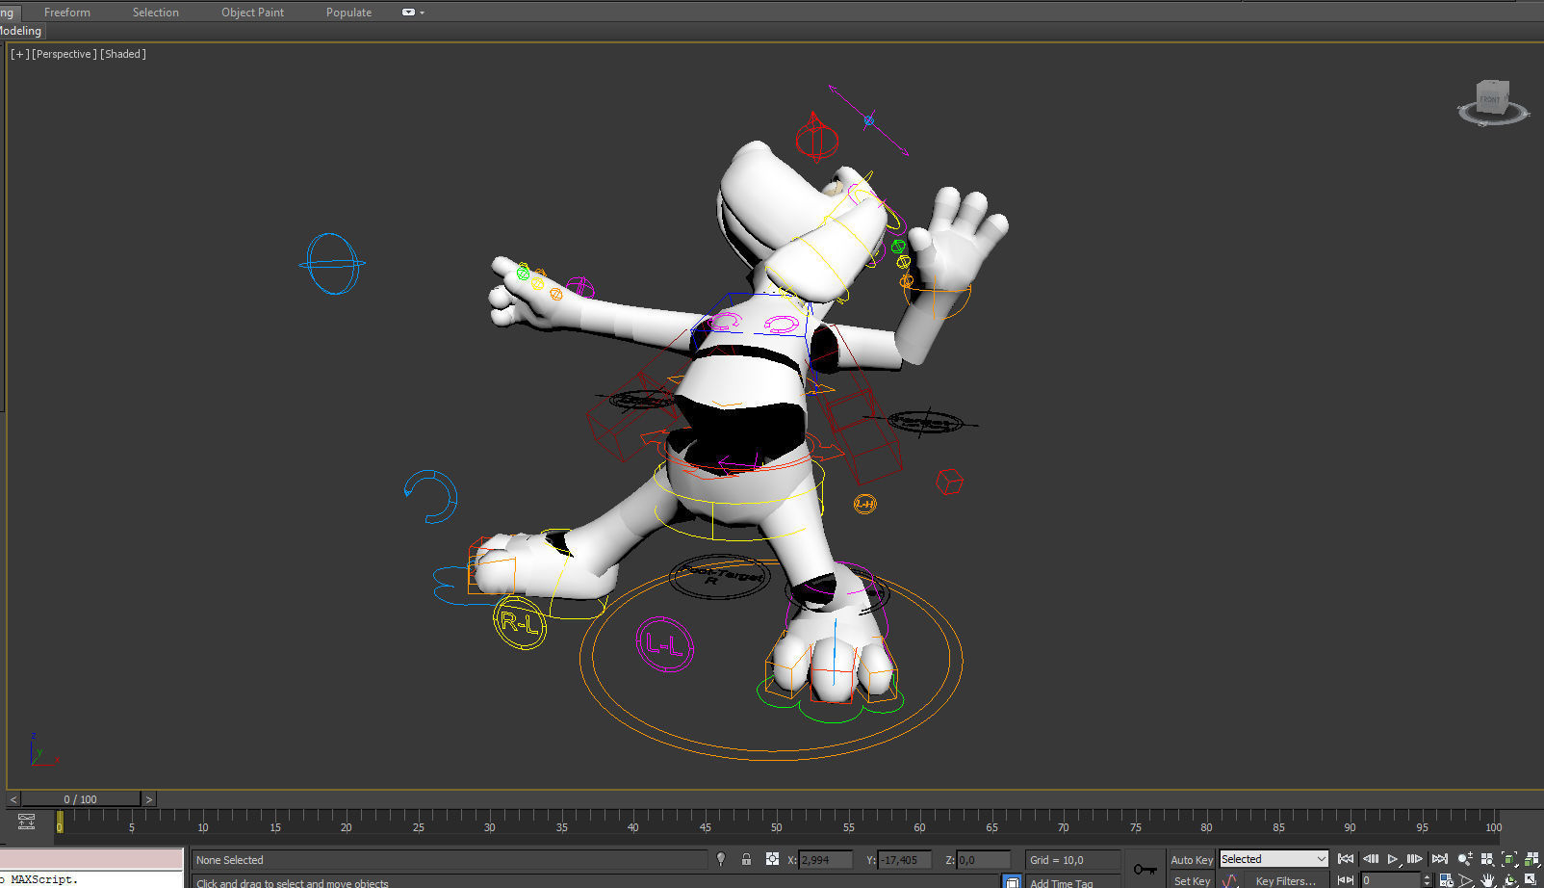This screenshot has height=888, width=1544.
Task: Click the None Selected status field
Action: 449,860
